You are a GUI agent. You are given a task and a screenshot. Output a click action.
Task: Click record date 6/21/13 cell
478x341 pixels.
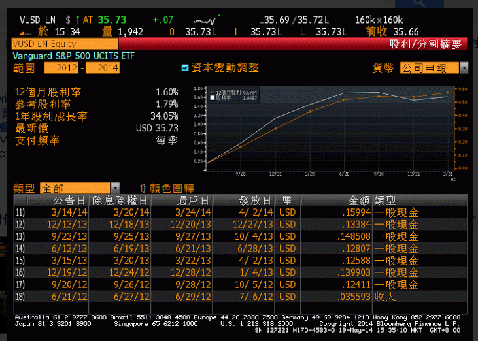coord(193,248)
